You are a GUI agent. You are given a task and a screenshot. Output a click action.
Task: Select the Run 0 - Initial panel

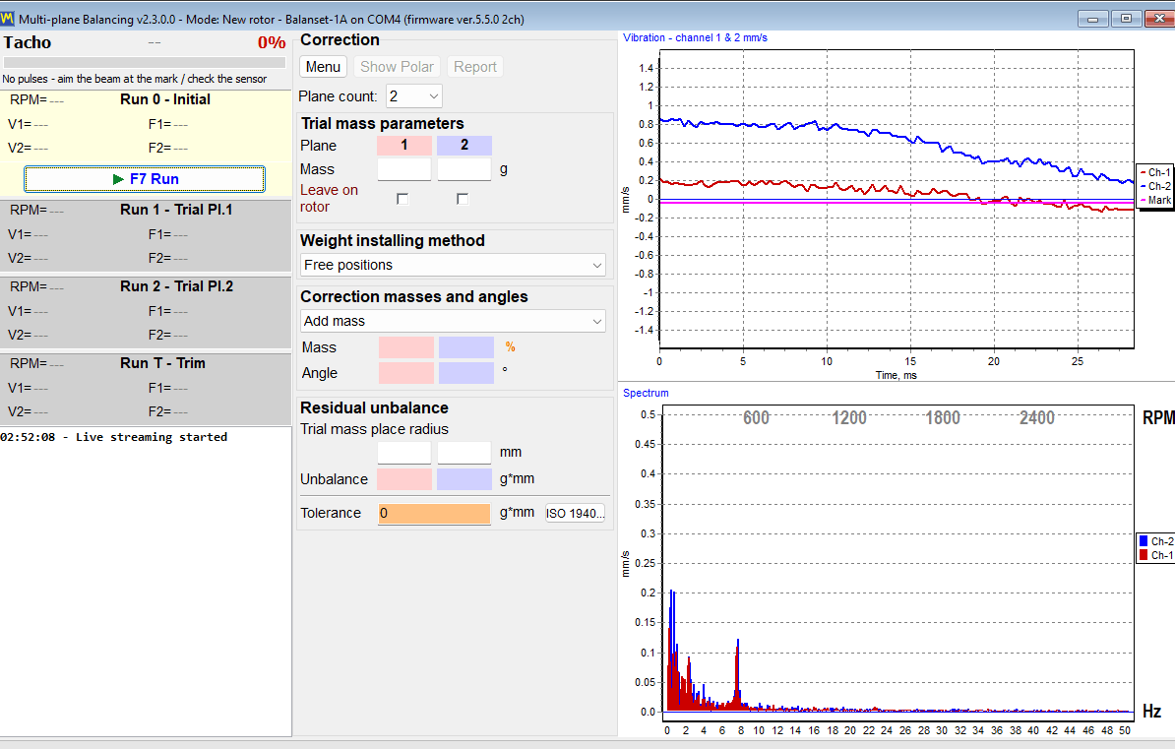pos(146,143)
